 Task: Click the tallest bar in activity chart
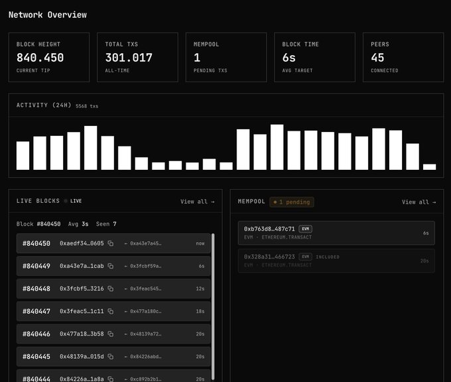click(x=277, y=147)
